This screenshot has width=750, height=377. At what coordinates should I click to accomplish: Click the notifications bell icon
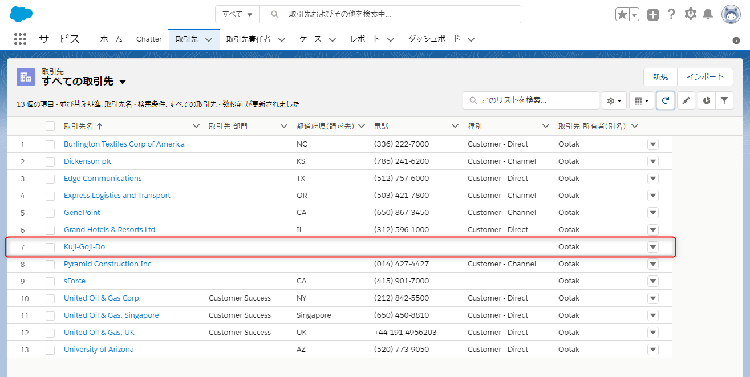(x=708, y=14)
